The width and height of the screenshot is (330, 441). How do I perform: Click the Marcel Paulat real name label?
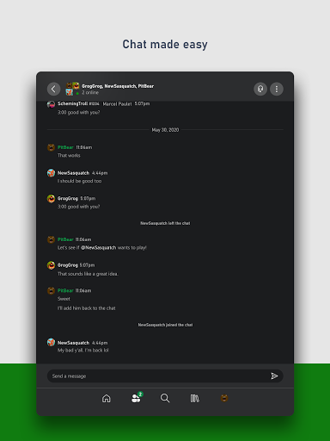click(117, 104)
